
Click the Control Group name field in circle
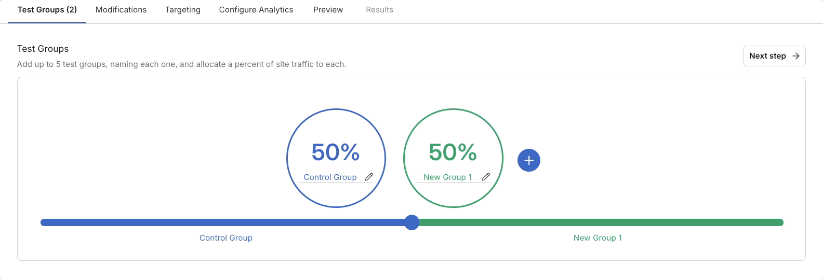click(330, 177)
